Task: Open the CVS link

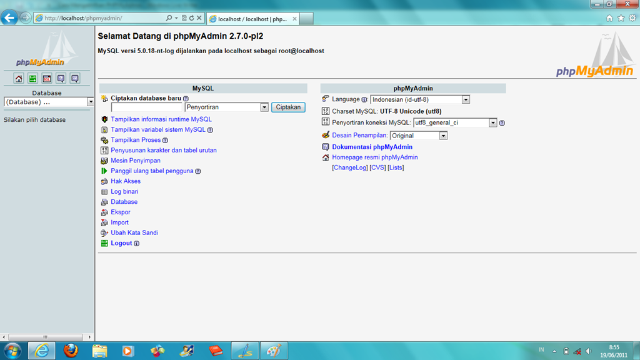Action: pos(377,167)
